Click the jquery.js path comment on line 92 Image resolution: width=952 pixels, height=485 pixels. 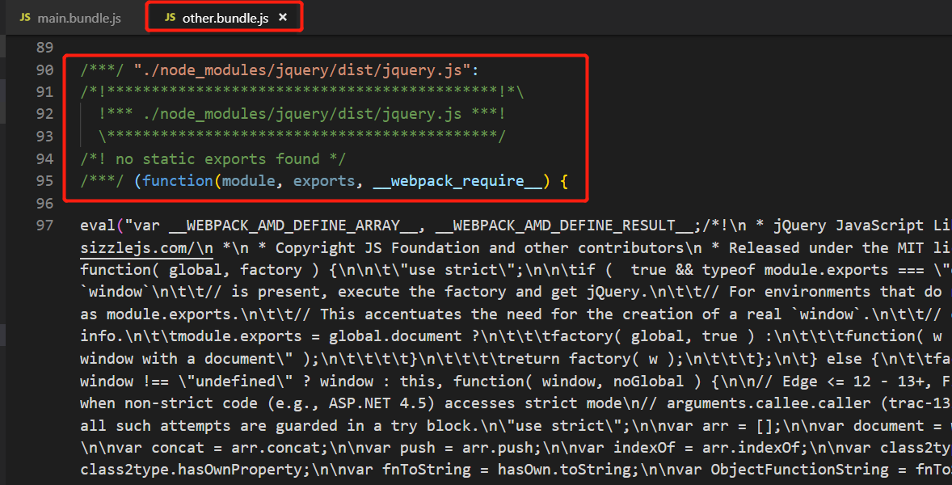(302, 114)
